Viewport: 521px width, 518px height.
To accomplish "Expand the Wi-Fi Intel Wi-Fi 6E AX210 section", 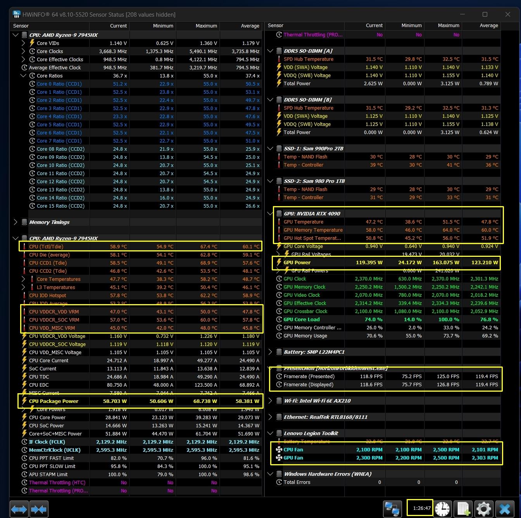I will tap(270, 401).
